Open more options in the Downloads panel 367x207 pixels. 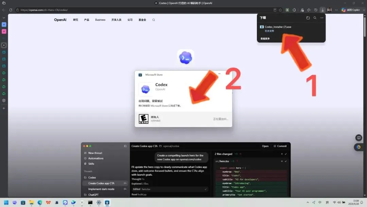(x=322, y=18)
